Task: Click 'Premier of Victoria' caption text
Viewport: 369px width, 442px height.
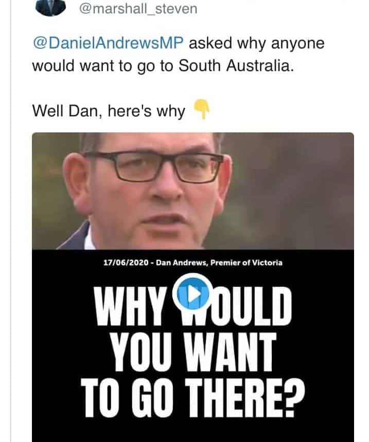Action: pyautogui.click(x=247, y=263)
